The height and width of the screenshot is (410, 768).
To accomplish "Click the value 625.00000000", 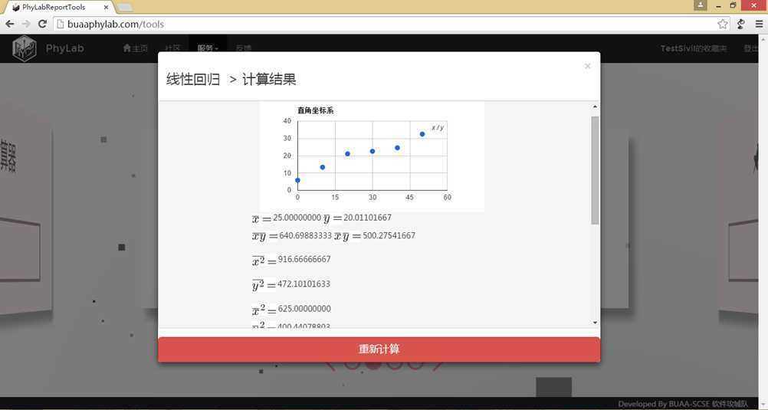I will (304, 309).
